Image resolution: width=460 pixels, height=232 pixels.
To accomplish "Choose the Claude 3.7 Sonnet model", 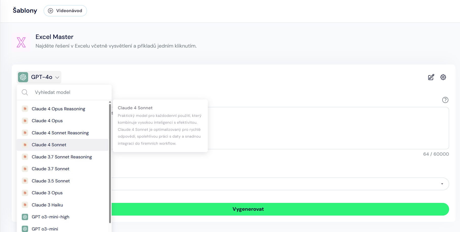I will coord(63,169).
